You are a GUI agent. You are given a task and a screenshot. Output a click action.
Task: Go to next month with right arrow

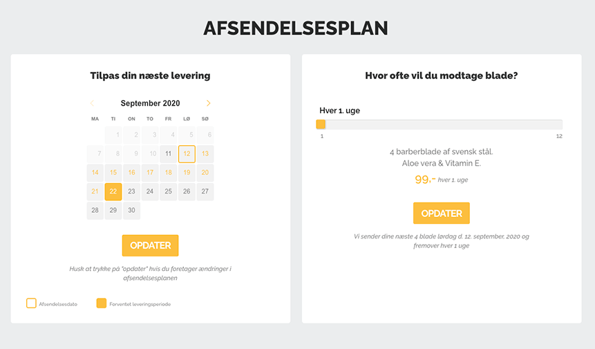tap(208, 103)
